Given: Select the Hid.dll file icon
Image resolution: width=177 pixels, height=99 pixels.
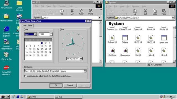Looking at the screenshot, I should [138, 52].
